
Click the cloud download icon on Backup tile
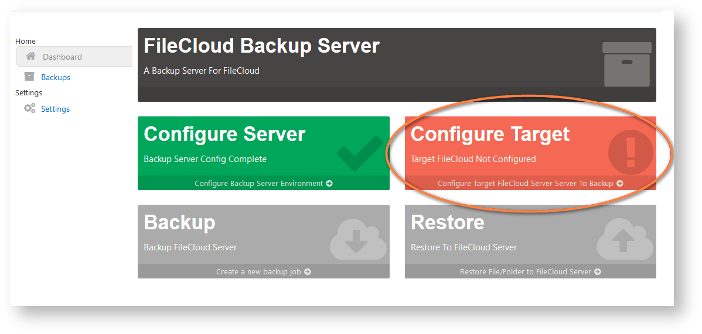tap(357, 240)
